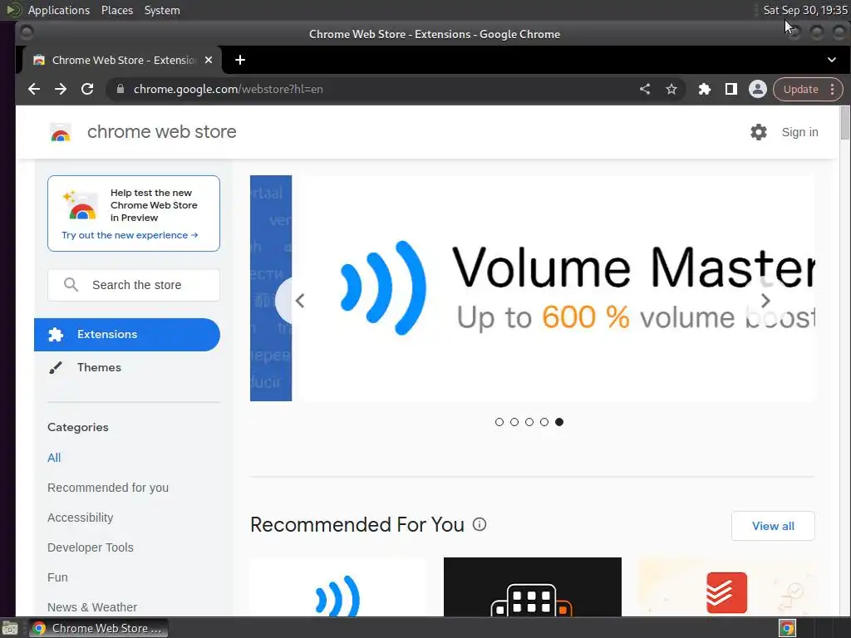This screenshot has height=638, width=851.
Task: Toggle the Chrome side panel icon
Action: 731,89
